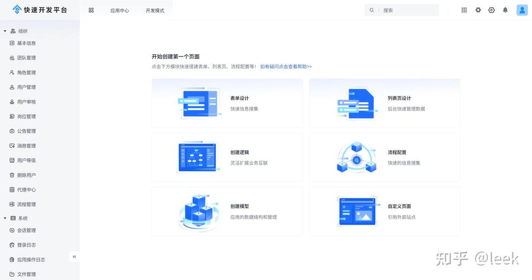Click the 登录日志 sidebar icon
Image resolution: width=532 pixels, height=280 pixels.
click(12, 245)
